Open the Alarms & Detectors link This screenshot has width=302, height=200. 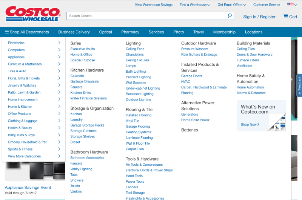coord(251,93)
